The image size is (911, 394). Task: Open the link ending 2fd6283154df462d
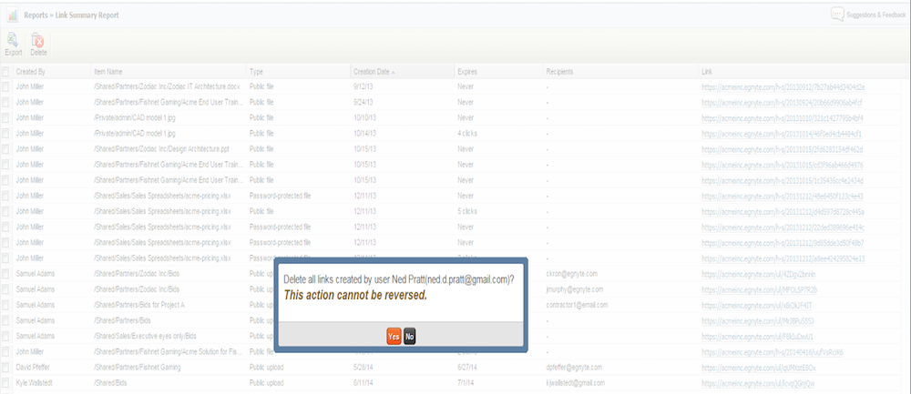click(x=782, y=149)
